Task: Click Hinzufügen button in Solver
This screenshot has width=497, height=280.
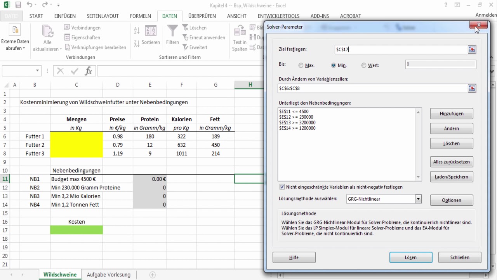Action: point(452,114)
